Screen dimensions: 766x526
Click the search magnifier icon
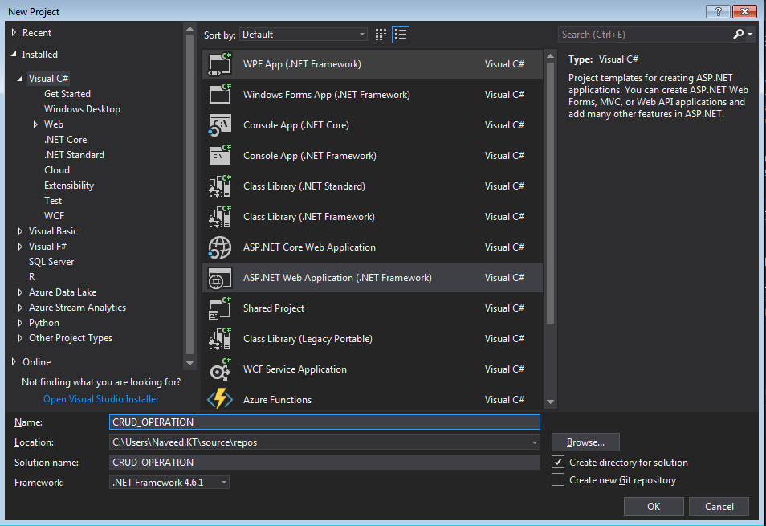click(738, 35)
